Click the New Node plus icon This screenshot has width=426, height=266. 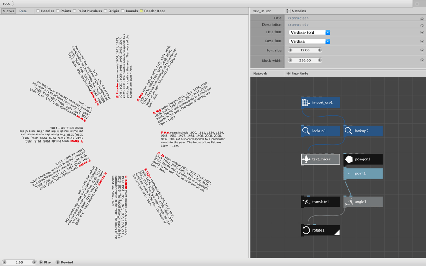[x=288, y=74]
